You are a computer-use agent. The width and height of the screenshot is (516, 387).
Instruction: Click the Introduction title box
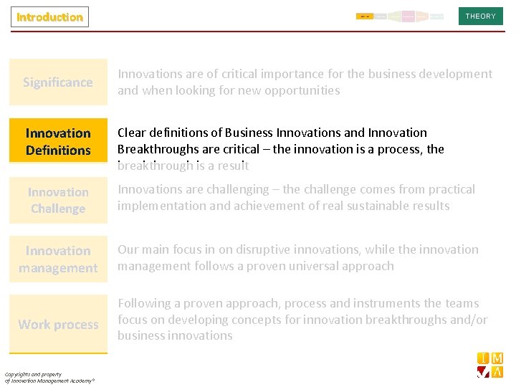pyautogui.click(x=49, y=16)
